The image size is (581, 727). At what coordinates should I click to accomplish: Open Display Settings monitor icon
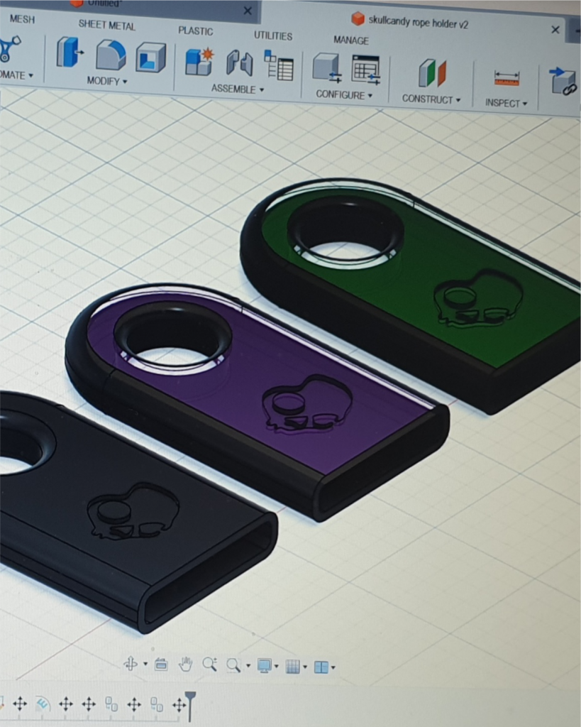pyautogui.click(x=264, y=665)
